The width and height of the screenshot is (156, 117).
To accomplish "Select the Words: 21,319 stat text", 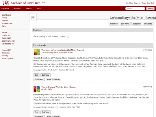I will click(53, 107).
